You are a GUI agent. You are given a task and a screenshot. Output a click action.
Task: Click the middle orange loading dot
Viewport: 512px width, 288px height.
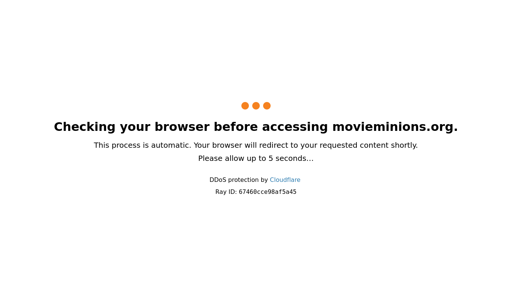tap(256, 106)
